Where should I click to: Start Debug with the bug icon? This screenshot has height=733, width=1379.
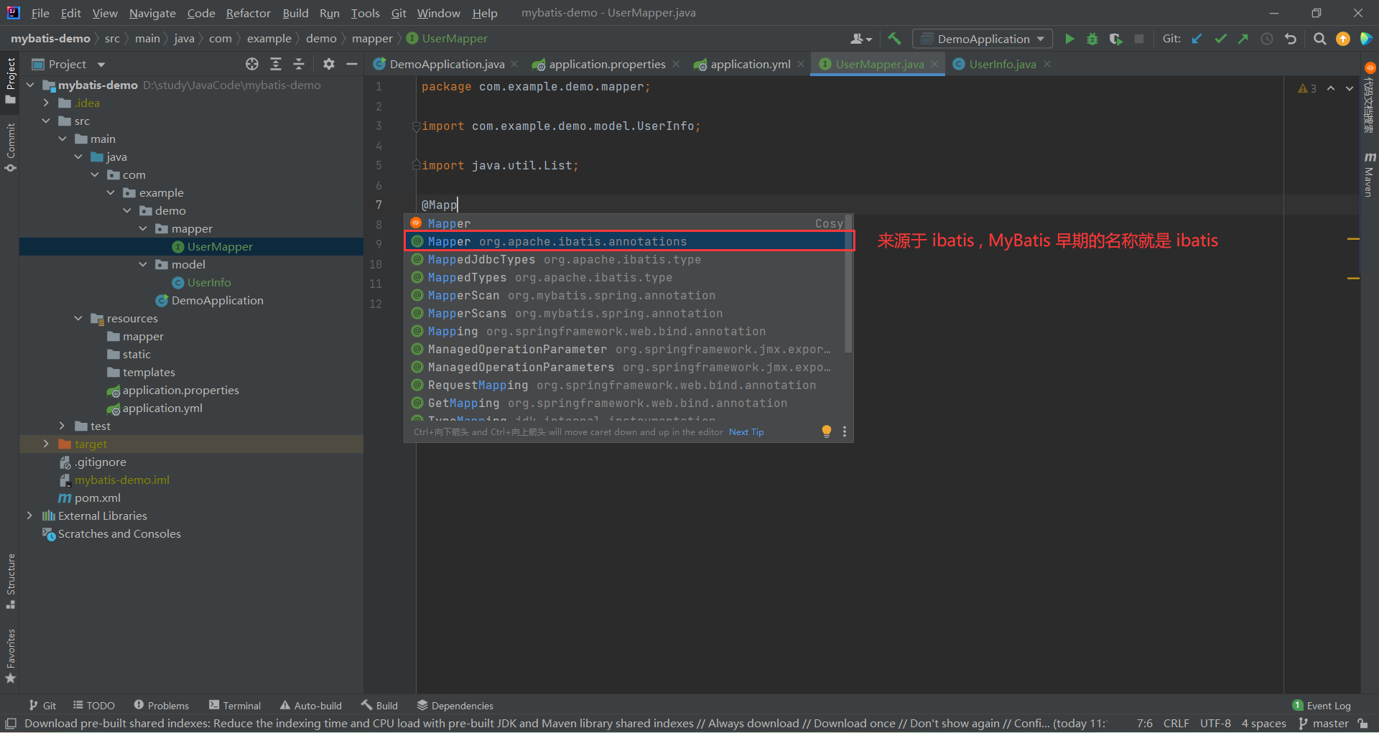[1092, 39]
